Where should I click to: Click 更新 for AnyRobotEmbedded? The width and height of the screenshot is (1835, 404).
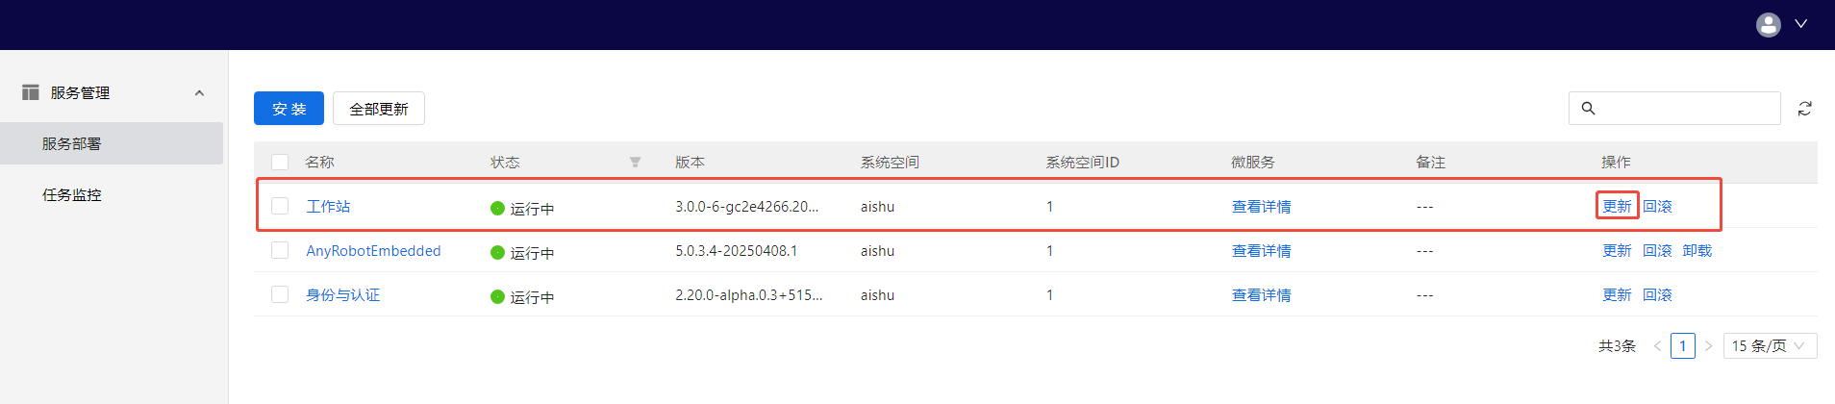(1617, 250)
